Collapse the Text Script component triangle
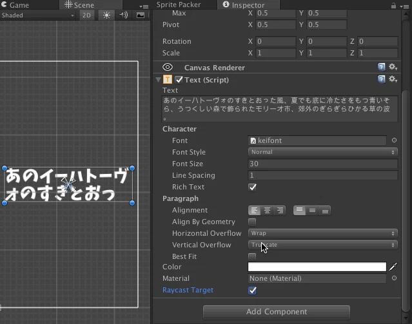This screenshot has height=324, width=412. tap(158, 80)
